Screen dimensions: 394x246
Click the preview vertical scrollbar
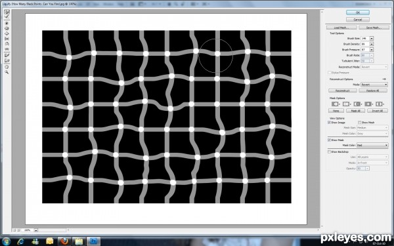pos(321,119)
